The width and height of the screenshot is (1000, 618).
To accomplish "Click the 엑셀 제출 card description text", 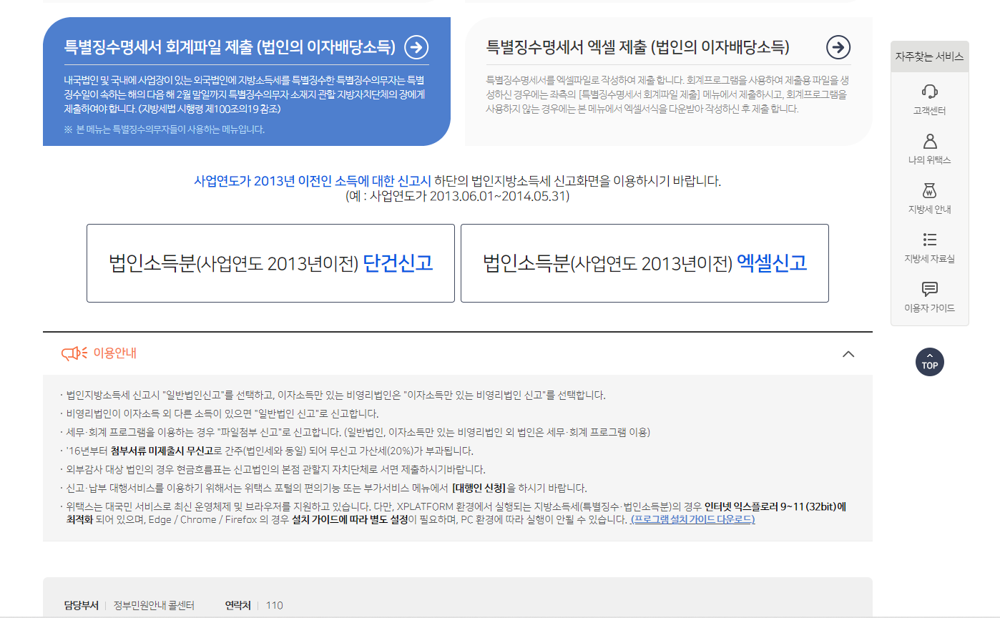I will point(667,94).
